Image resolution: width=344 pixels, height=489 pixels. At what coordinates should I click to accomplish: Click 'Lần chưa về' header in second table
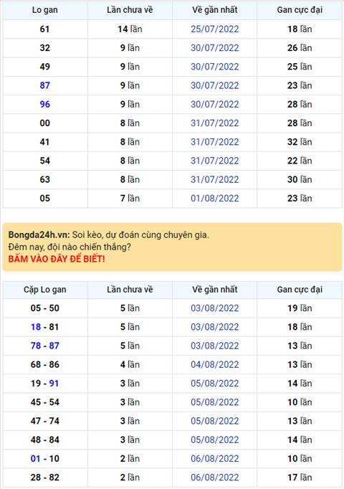[130, 290]
